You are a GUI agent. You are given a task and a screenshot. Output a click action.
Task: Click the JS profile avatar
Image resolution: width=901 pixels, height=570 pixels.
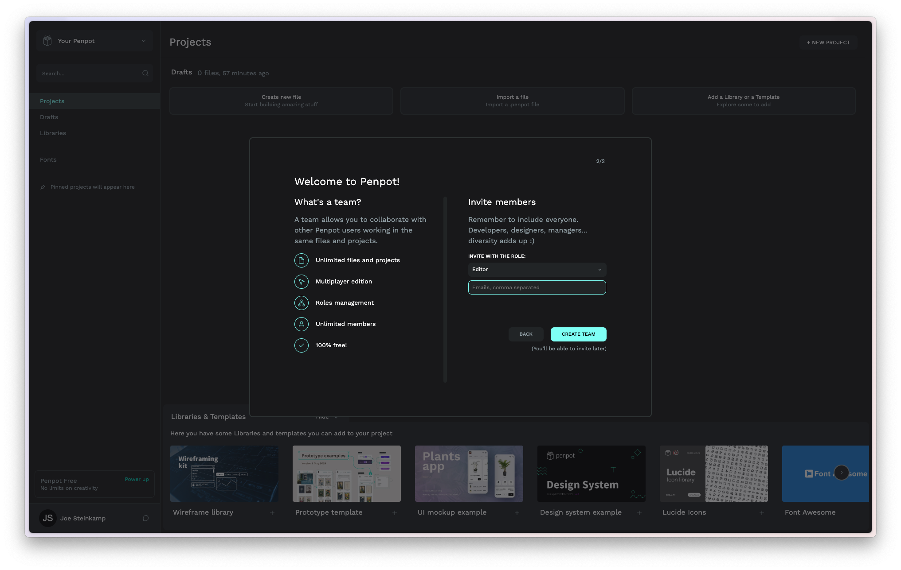[x=48, y=518]
